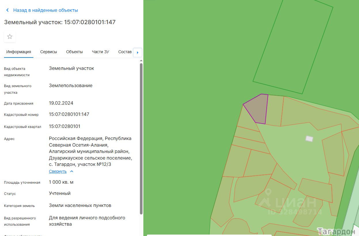Click the parcel title heading
Image resolution: width=359 pixels, height=236 pixels.
click(60, 22)
